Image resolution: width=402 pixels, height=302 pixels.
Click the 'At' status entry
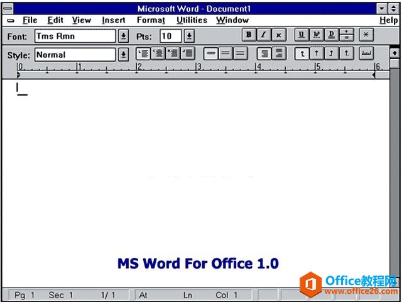[143, 295]
